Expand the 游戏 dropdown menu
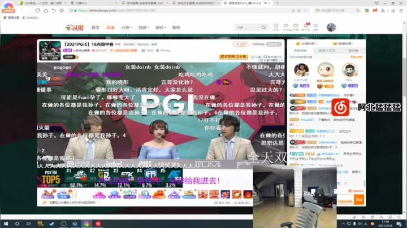Image resolution: width=407 pixels, height=228 pixels. 161,28
